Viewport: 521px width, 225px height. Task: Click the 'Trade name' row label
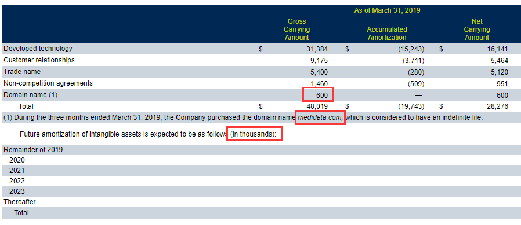click(x=22, y=72)
